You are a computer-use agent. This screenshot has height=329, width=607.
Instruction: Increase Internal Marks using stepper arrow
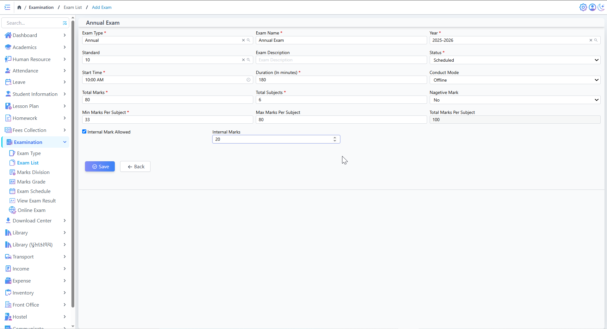(335, 138)
